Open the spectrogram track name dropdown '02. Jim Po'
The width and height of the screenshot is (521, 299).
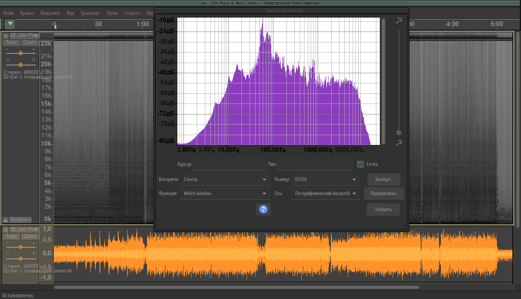point(24,35)
